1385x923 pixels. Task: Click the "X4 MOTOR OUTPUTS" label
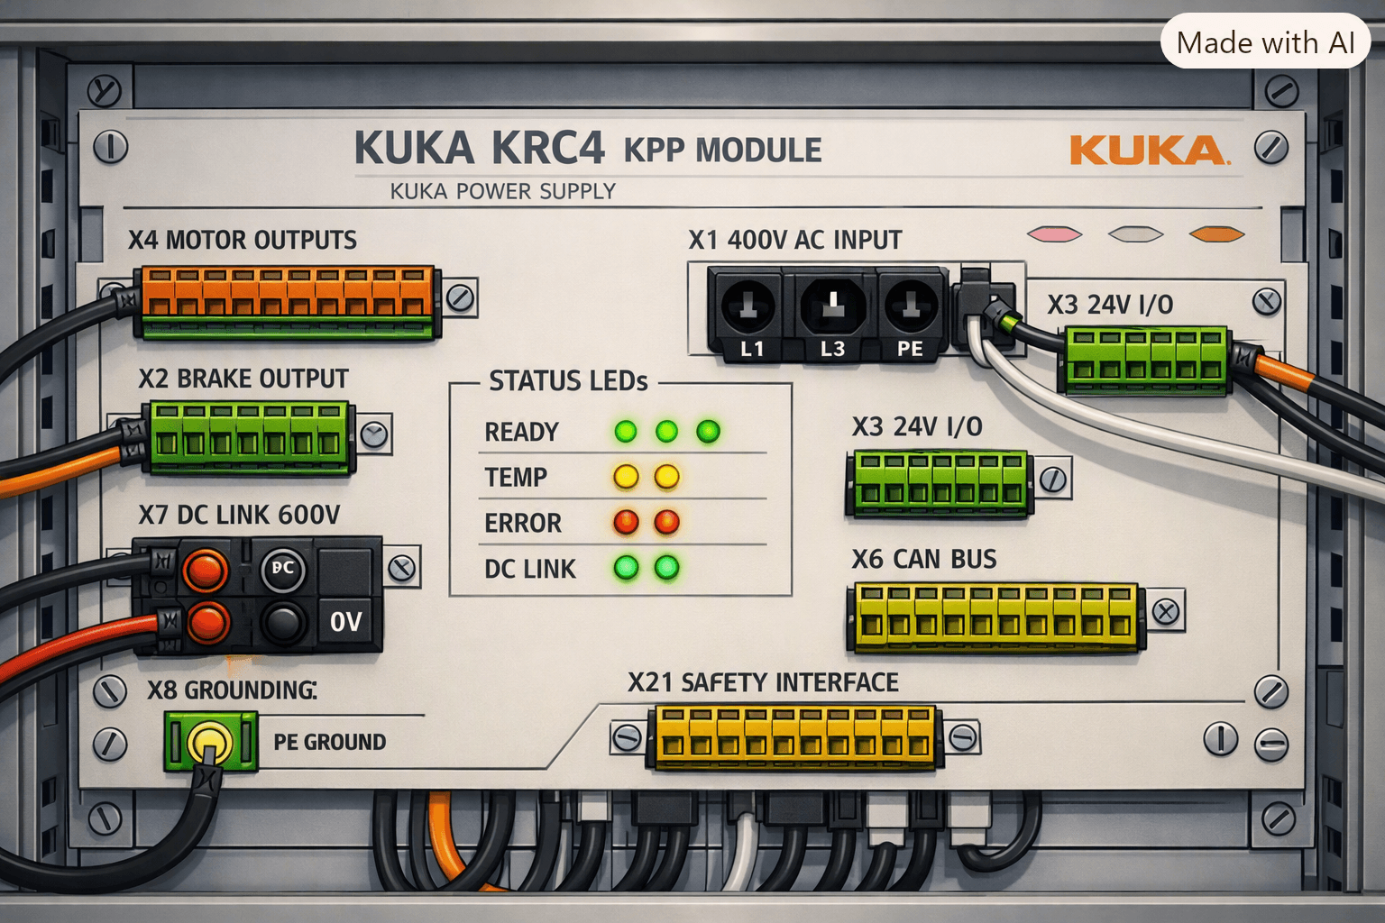(x=243, y=240)
